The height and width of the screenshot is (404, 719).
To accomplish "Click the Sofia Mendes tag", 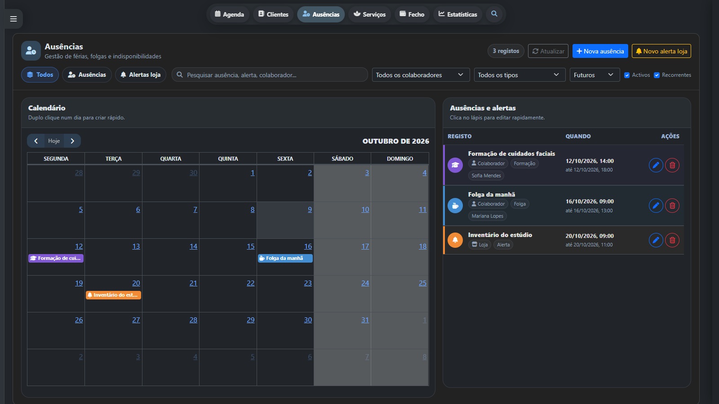I will [486, 176].
